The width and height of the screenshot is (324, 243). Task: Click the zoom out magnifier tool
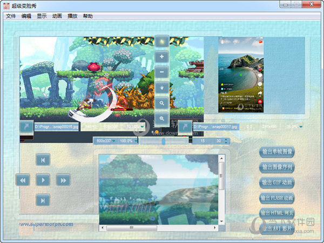point(162,118)
